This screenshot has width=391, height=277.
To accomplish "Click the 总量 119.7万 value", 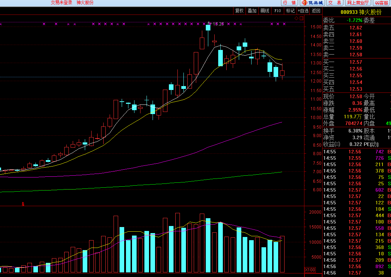I will click(x=353, y=117).
